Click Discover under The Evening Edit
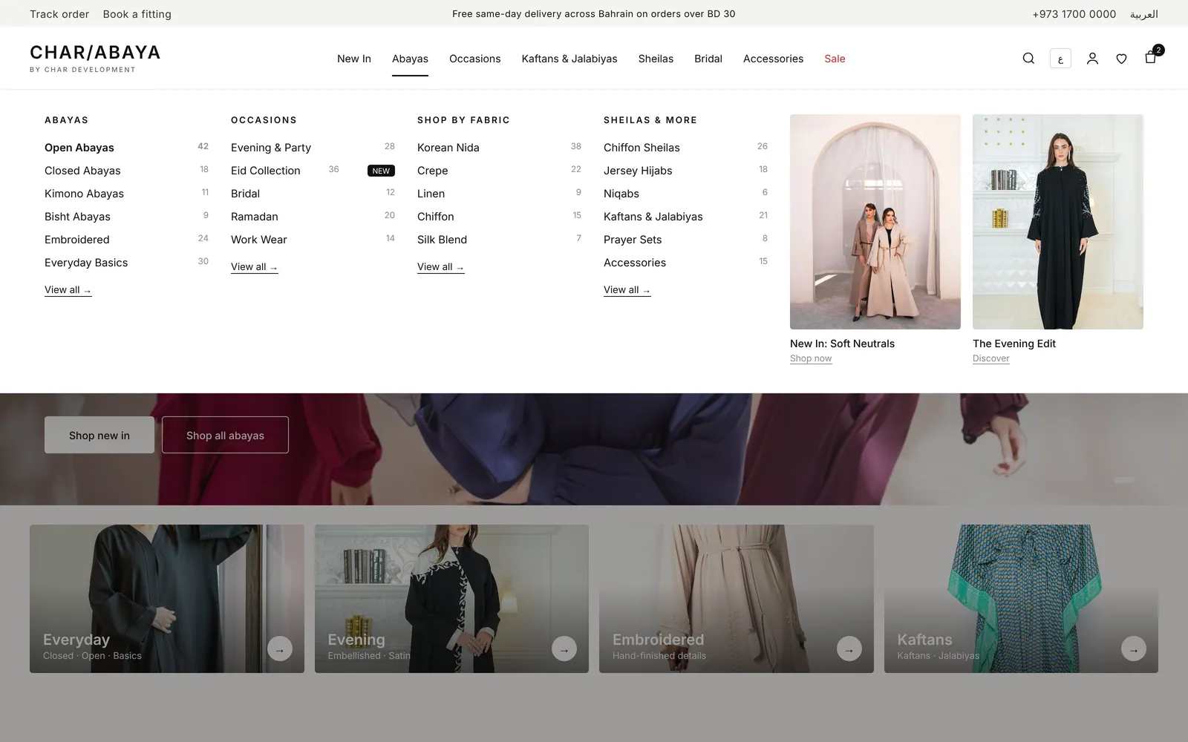Image resolution: width=1188 pixels, height=742 pixels. [x=991, y=358]
